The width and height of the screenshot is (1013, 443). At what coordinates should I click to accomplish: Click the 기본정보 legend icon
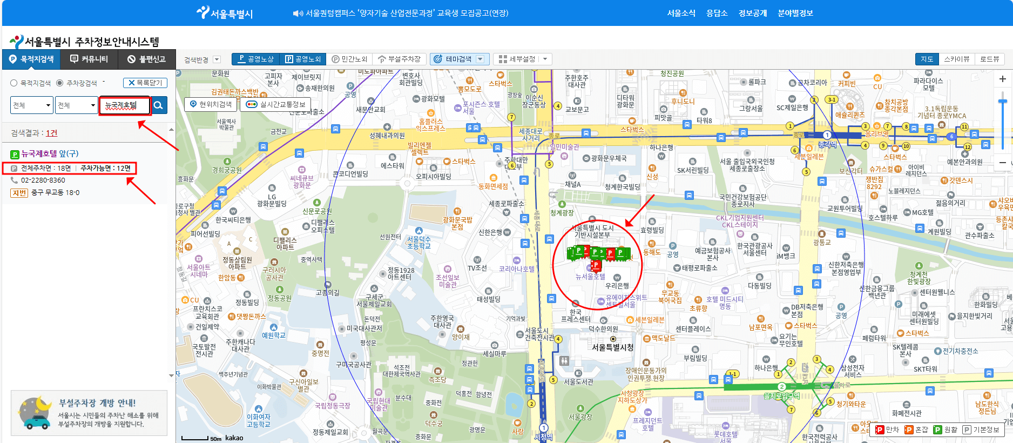[x=967, y=429]
